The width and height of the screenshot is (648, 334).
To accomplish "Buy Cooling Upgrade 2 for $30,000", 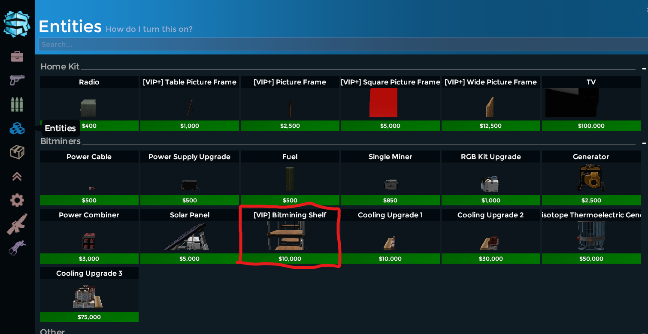I will pos(491,259).
